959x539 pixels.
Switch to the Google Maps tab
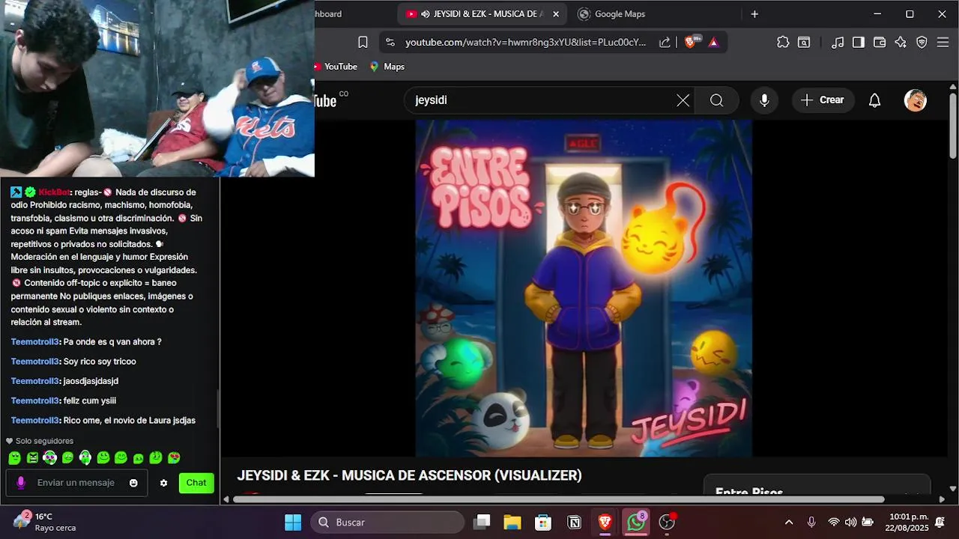pos(620,13)
